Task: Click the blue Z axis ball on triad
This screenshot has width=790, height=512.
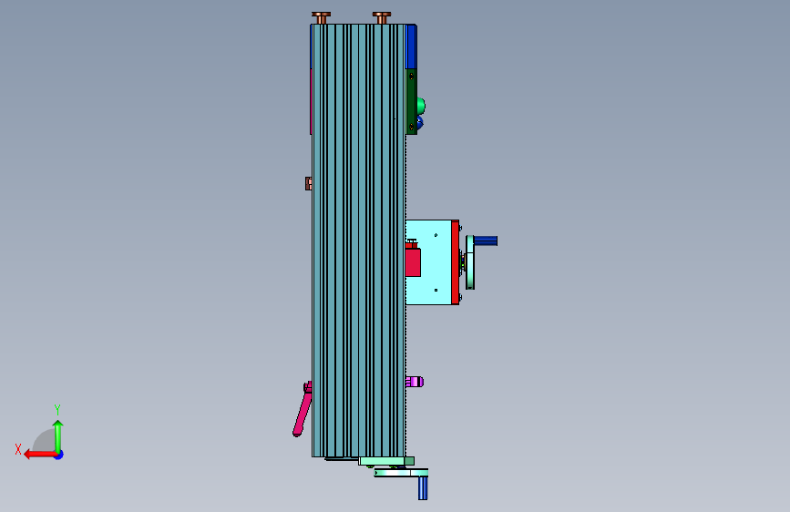Action: point(59,455)
